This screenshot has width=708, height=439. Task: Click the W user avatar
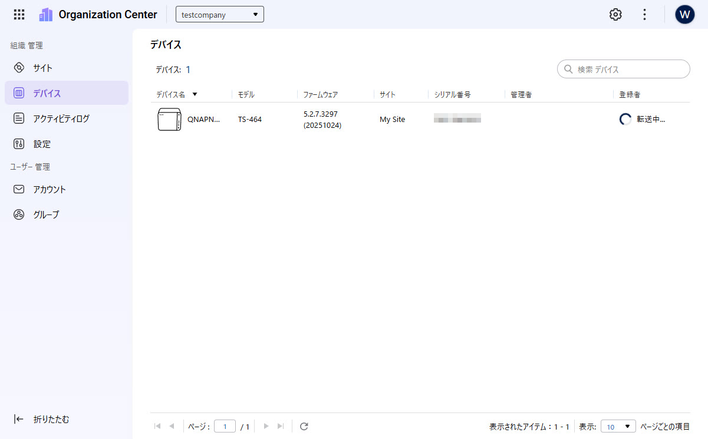(x=684, y=15)
